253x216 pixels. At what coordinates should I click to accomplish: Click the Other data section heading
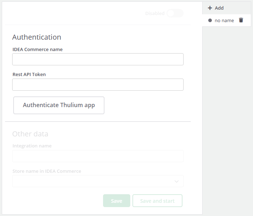pos(30,134)
